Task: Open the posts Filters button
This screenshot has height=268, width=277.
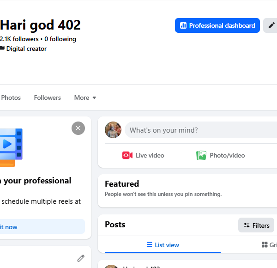Action: pos(256,225)
